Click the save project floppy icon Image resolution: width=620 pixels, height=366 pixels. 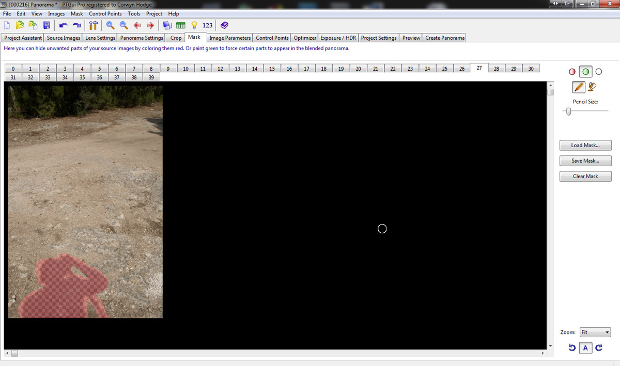[x=47, y=25]
